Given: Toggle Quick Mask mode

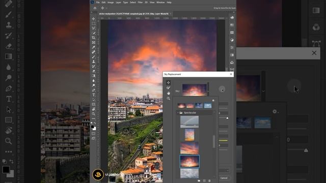Looking at the screenshot, I should 94,134.
